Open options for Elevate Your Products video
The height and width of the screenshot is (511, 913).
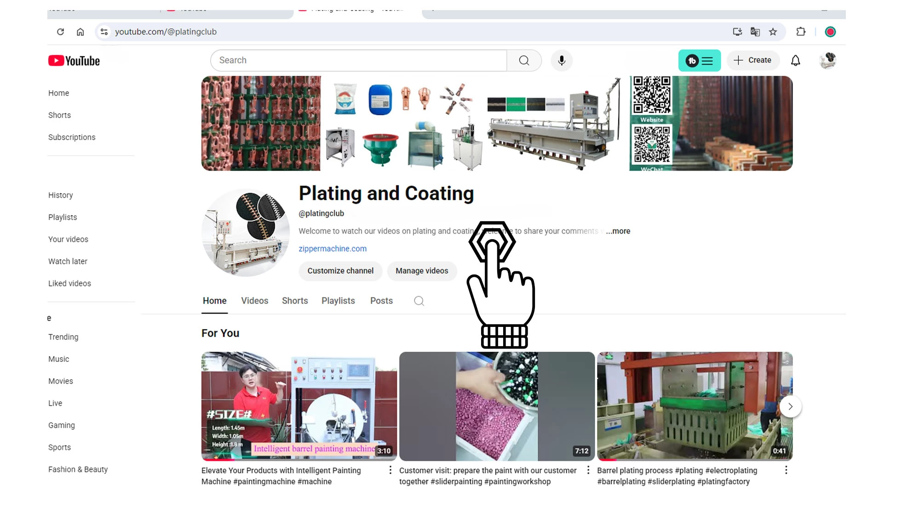click(390, 470)
